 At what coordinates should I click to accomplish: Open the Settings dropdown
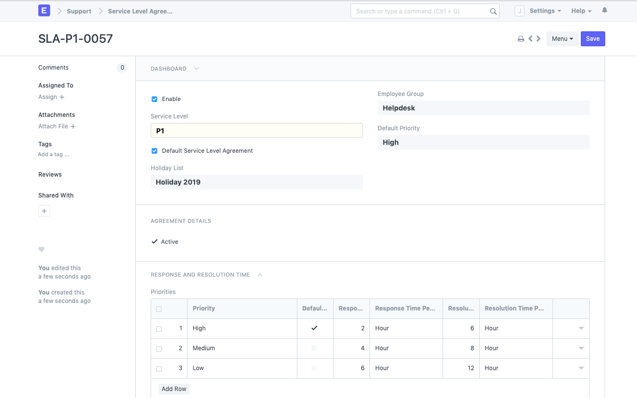(x=545, y=10)
